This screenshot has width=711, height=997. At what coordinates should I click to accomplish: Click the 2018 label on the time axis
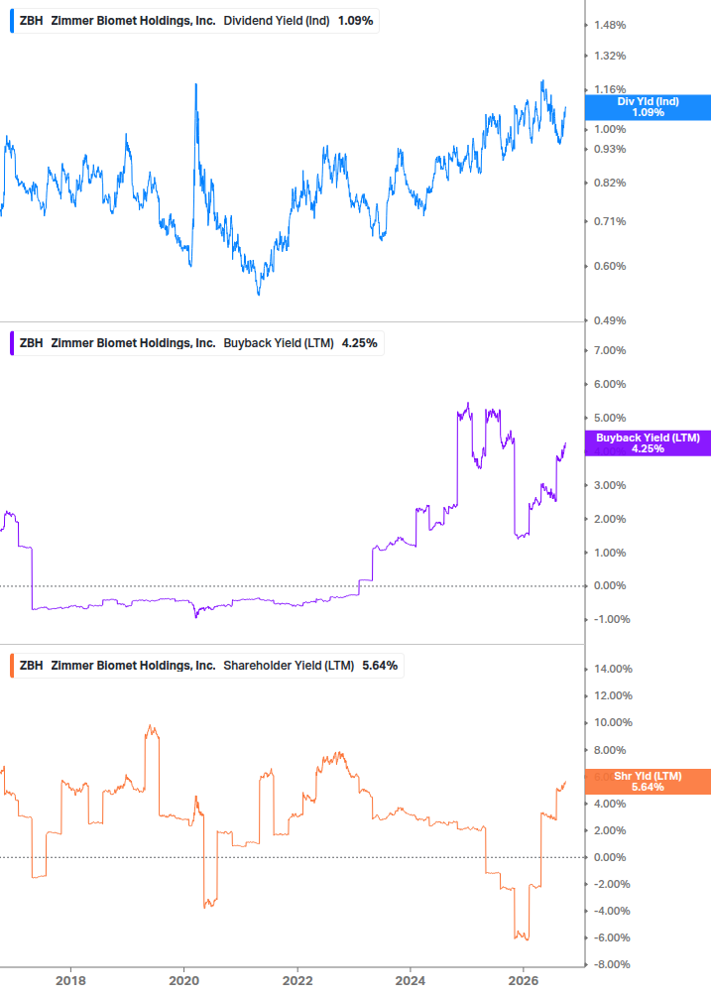(x=70, y=980)
